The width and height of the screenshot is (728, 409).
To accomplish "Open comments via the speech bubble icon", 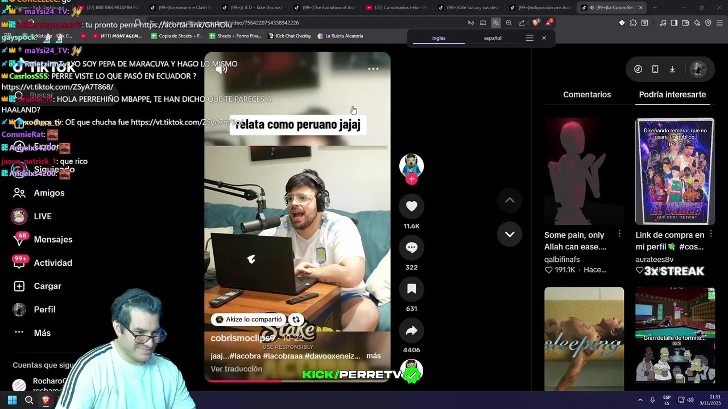I will [411, 248].
